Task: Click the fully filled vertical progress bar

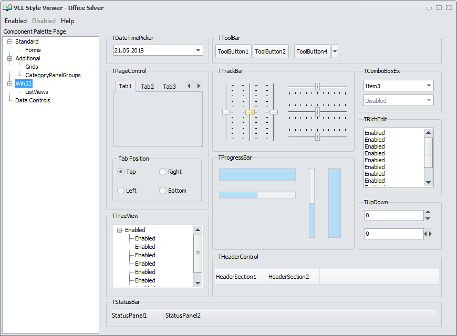Action: pos(335,203)
